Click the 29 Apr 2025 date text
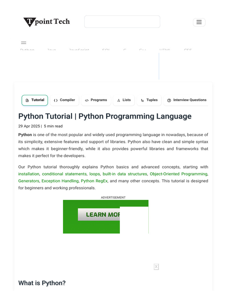 click(x=29, y=126)
